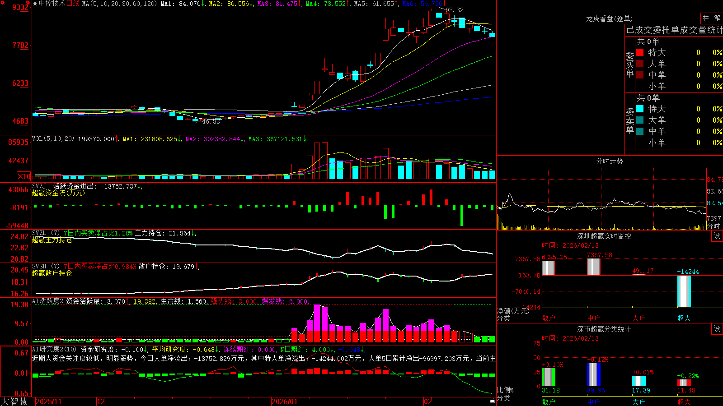Click the dark red 中单 buy-order swatch
The height and width of the screenshot is (406, 723).
point(640,75)
